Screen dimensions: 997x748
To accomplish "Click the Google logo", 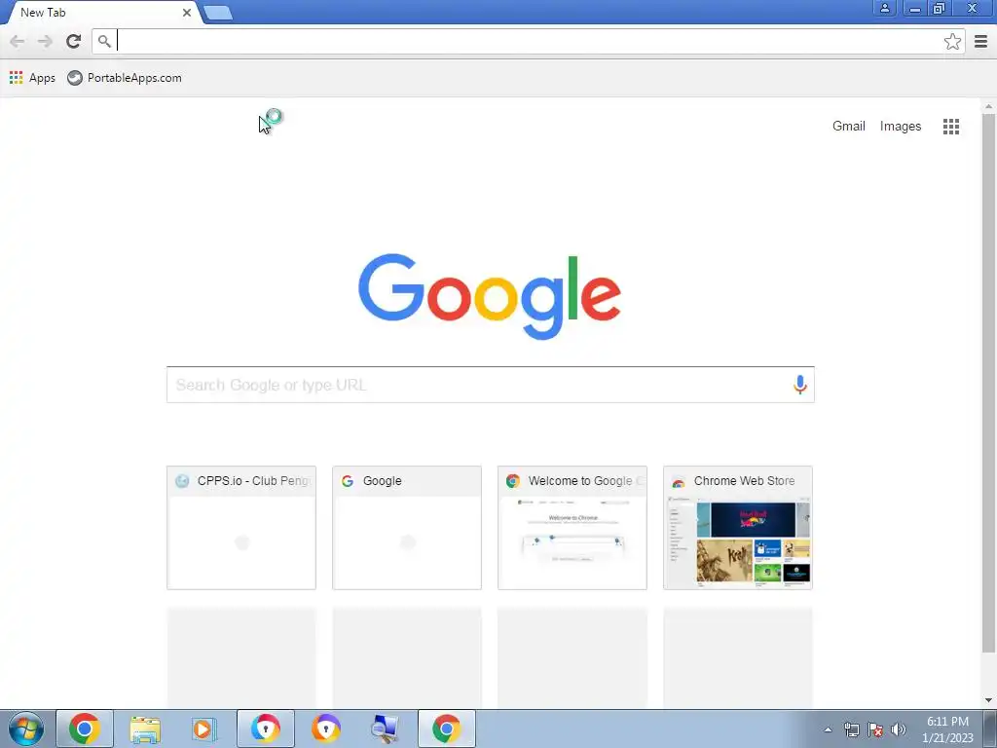I will (x=490, y=296).
